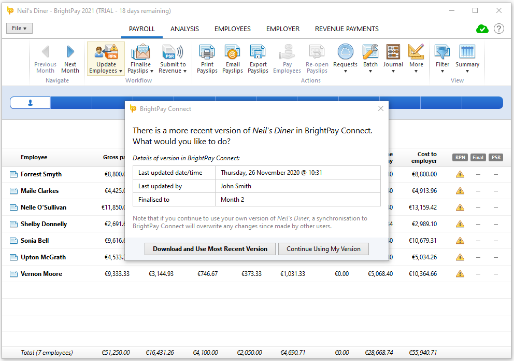Click Submit to Revenue PSR icon

tap(173, 59)
